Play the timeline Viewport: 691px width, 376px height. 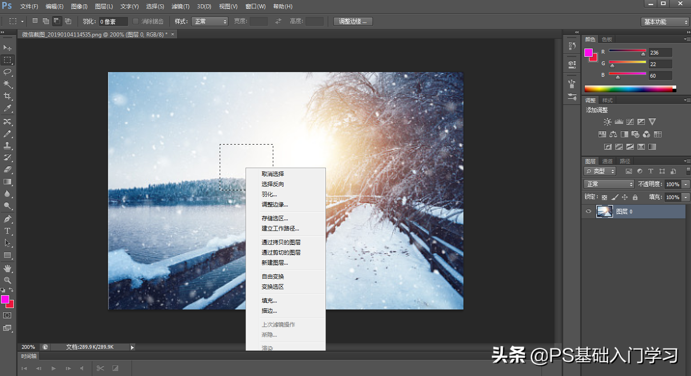point(54,368)
